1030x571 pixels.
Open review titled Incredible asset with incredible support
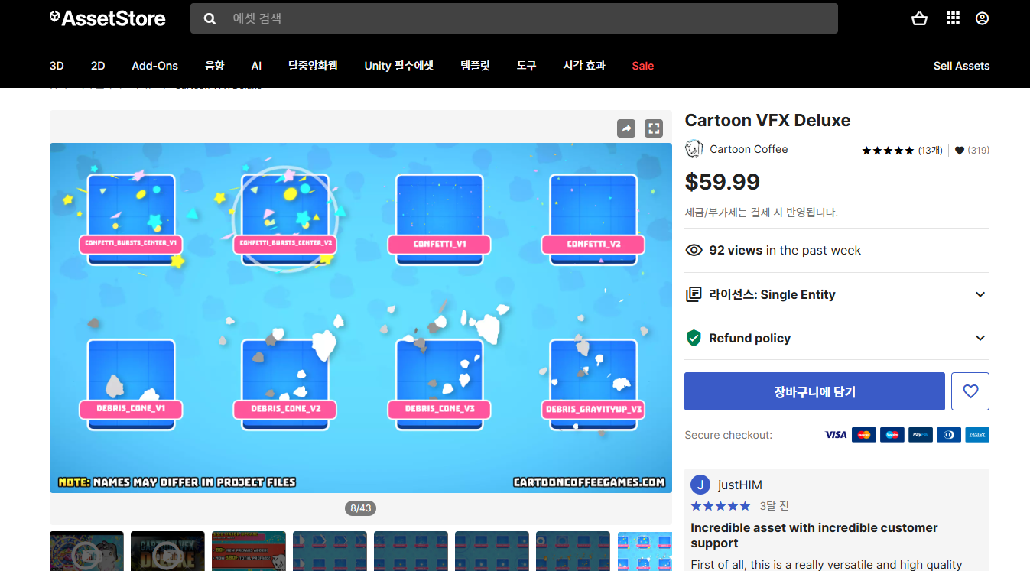814,535
